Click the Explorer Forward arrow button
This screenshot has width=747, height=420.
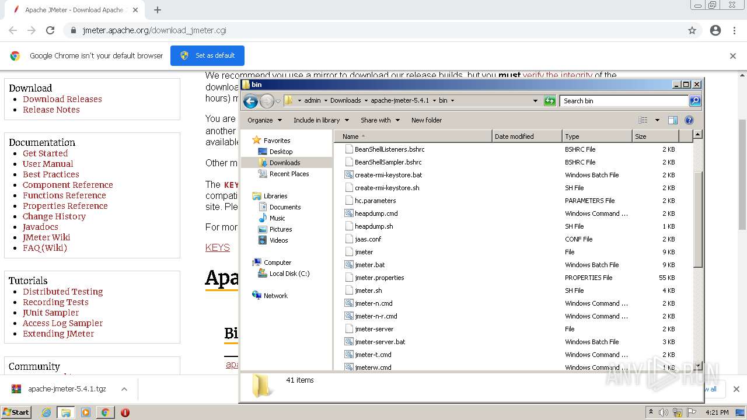point(267,101)
